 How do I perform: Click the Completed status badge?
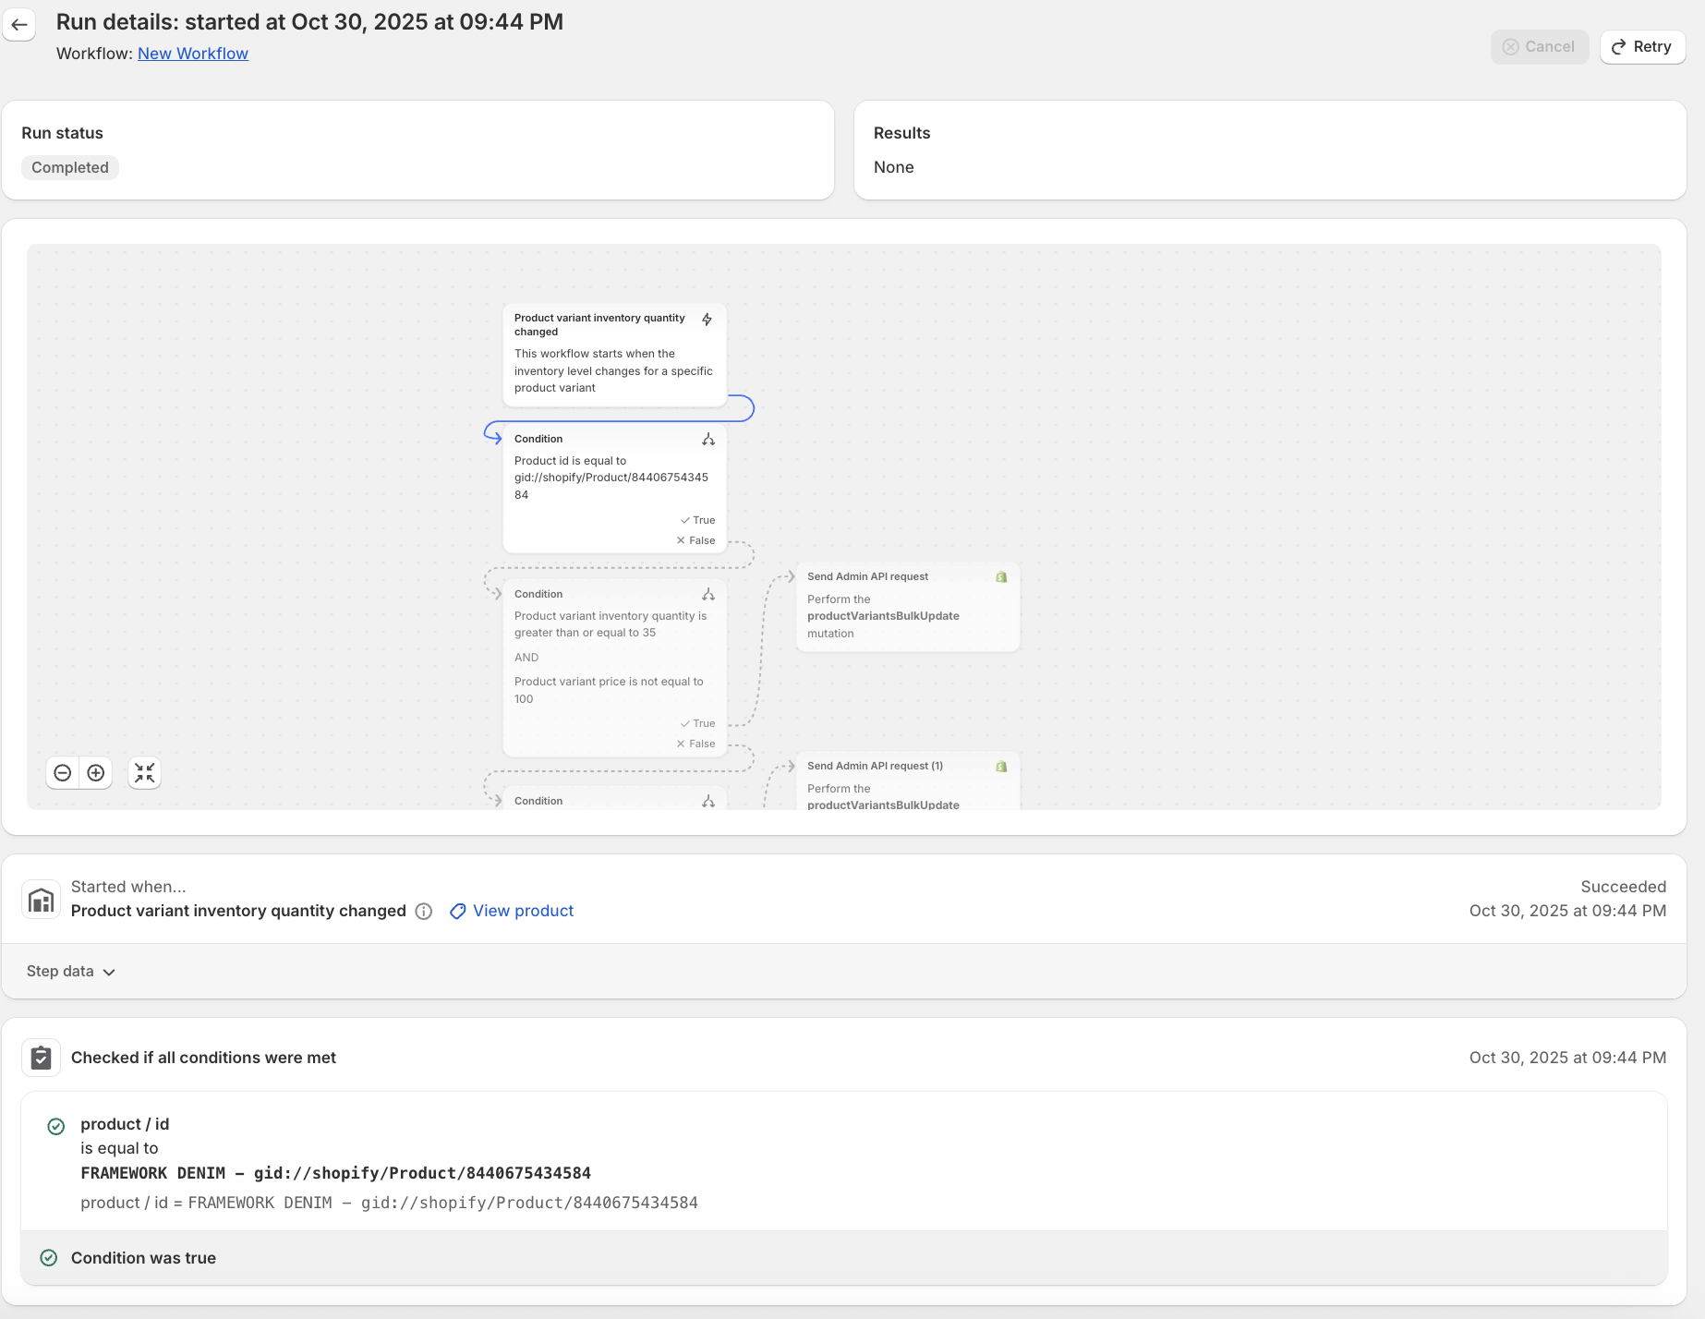[x=70, y=168]
